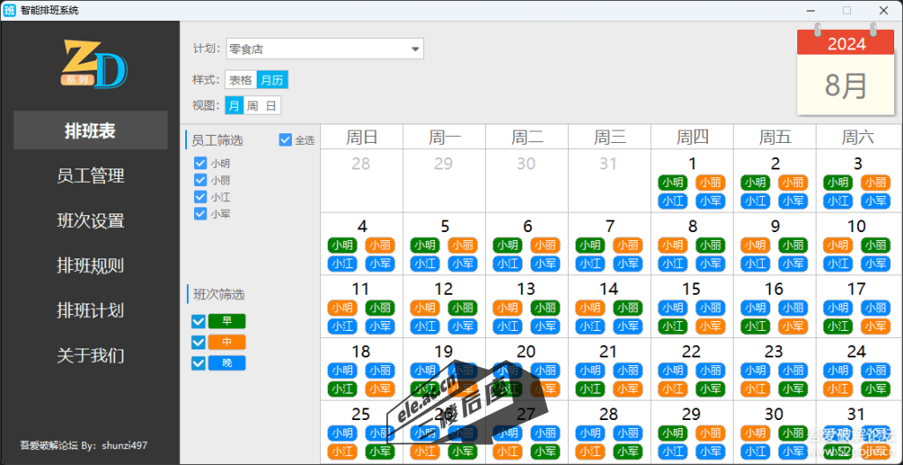Select the 小明 tag on August 1

(673, 183)
